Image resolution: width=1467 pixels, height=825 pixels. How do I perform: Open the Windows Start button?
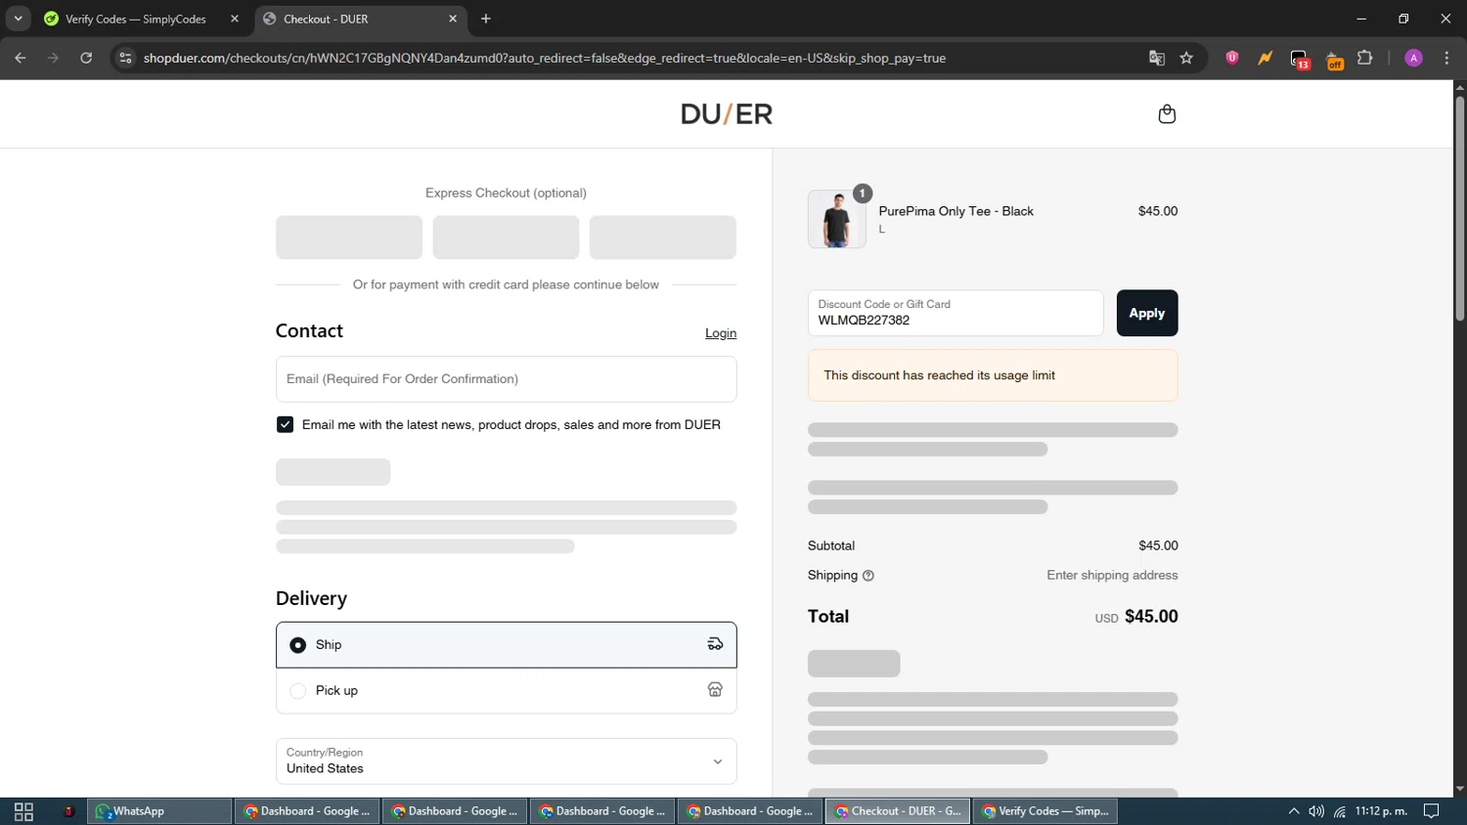tap(23, 811)
